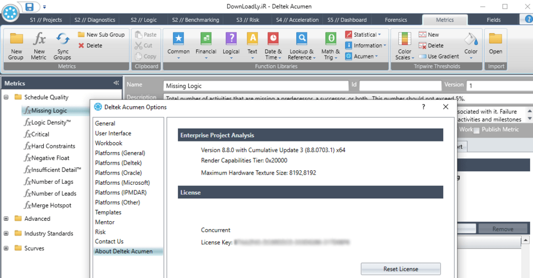Delete the selected metric in Metrics group

coord(90,45)
